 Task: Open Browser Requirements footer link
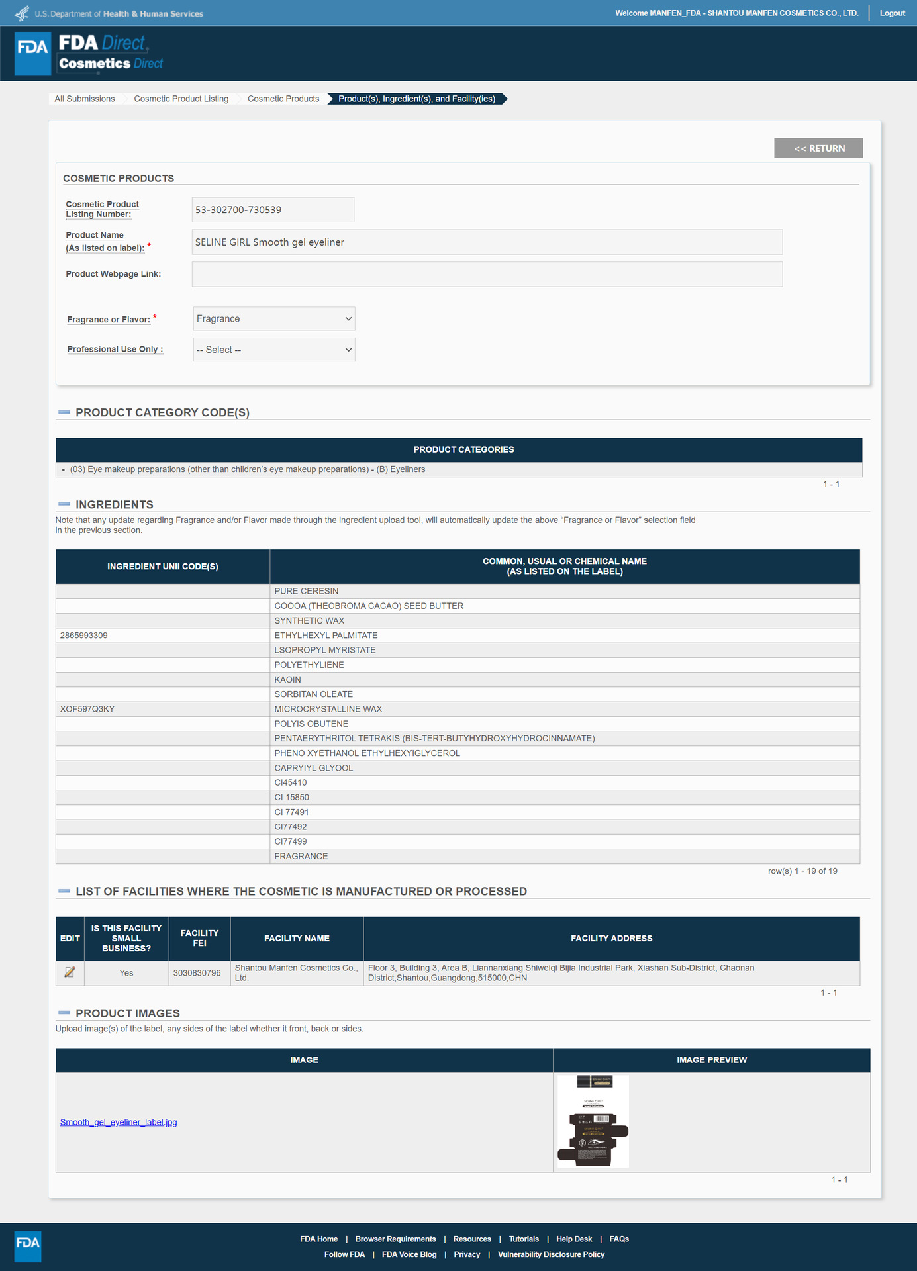coord(396,1239)
